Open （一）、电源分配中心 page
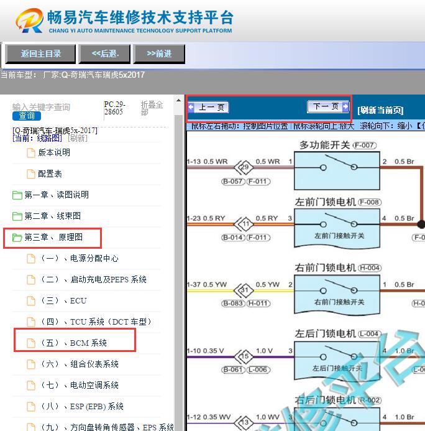Screen dimensions: 425x431 tap(79, 258)
